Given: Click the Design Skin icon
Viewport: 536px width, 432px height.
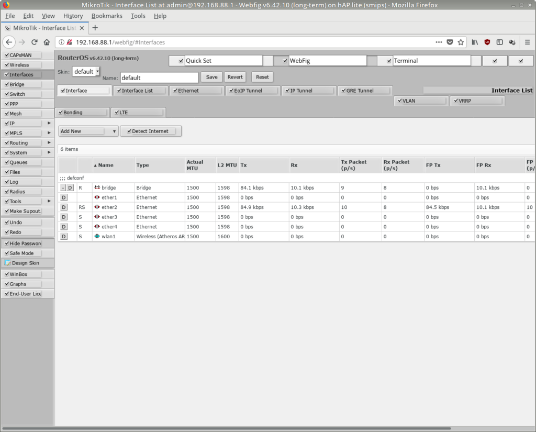Looking at the screenshot, I should click(x=7, y=263).
